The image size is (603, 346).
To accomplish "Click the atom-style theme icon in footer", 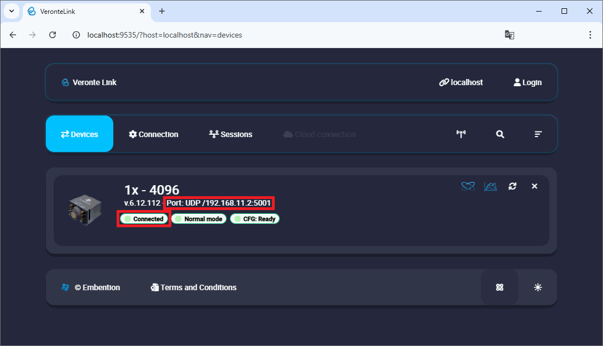I will tap(500, 287).
